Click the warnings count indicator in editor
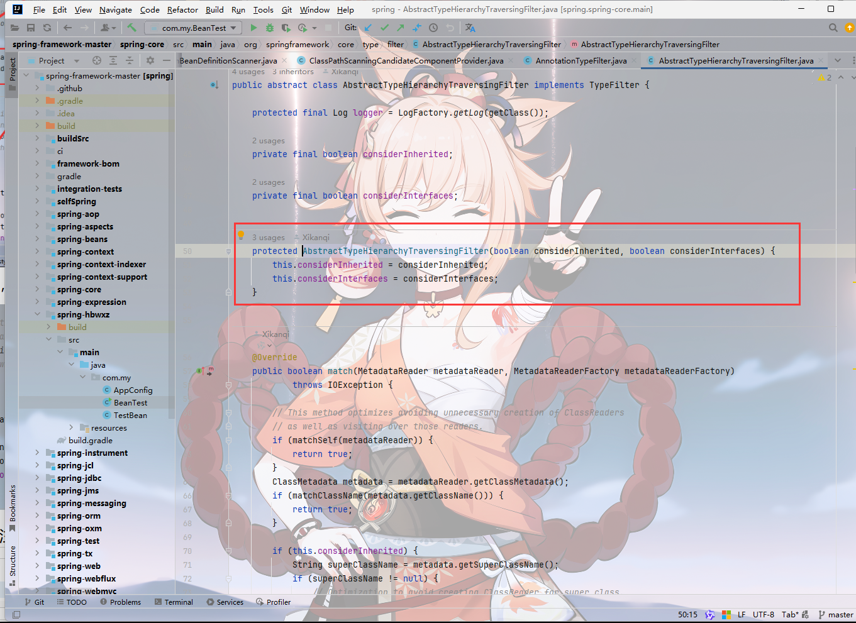Image resolution: width=856 pixels, height=623 pixels. pos(825,77)
